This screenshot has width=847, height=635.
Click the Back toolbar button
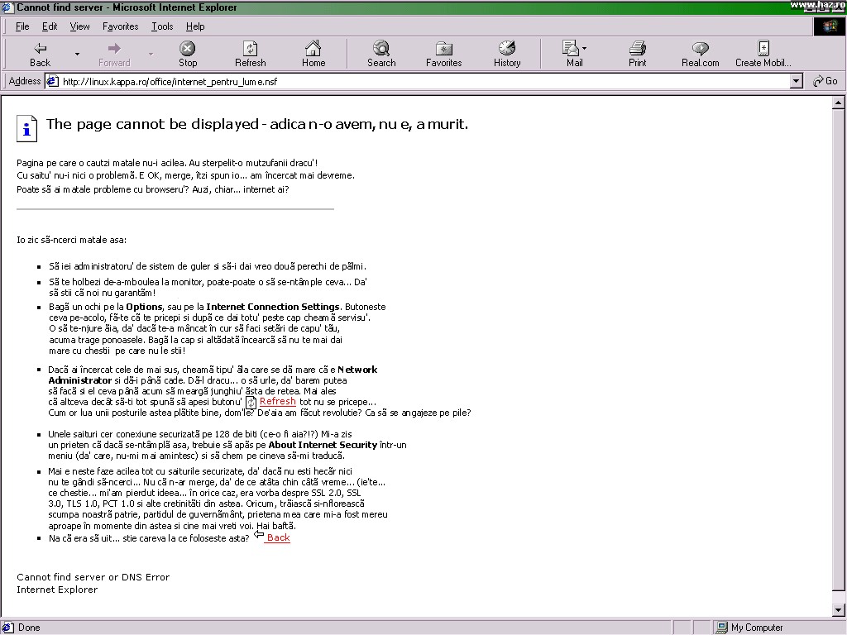click(x=40, y=55)
